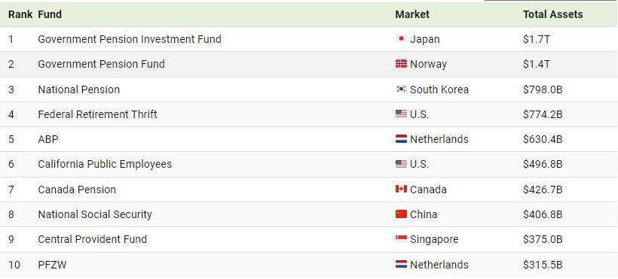Click the U.S. flag in the California row
The width and height of the screenshot is (618, 279).
[x=401, y=164]
